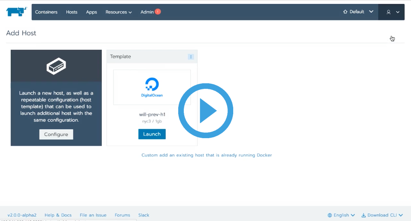This screenshot has width=411, height=221.
Task: Open the Slack footer link
Action: pyautogui.click(x=144, y=215)
